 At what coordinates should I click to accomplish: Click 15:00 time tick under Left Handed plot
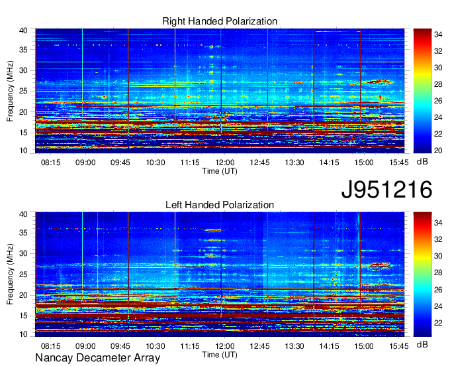[364, 346]
